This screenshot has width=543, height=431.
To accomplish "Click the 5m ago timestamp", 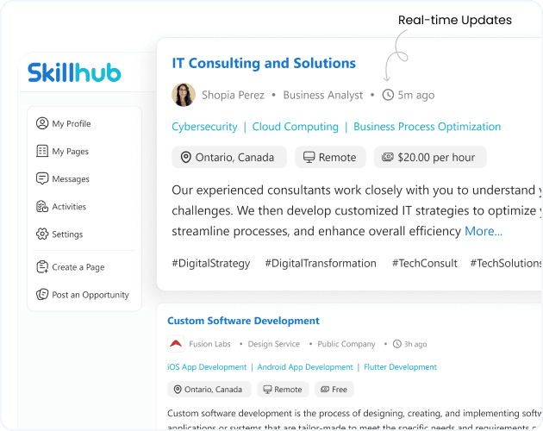I will point(416,96).
